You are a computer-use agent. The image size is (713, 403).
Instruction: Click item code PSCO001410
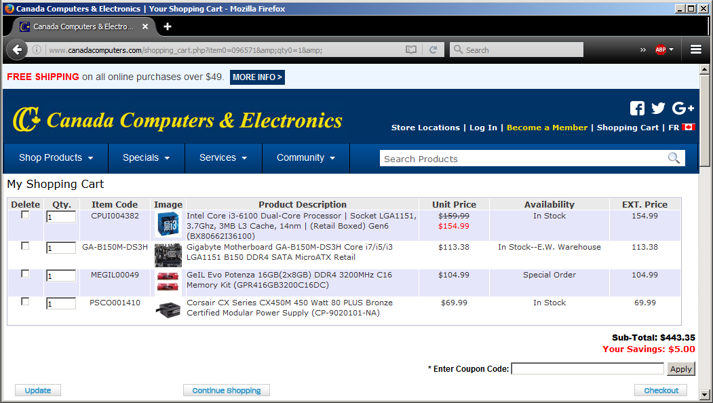(115, 303)
